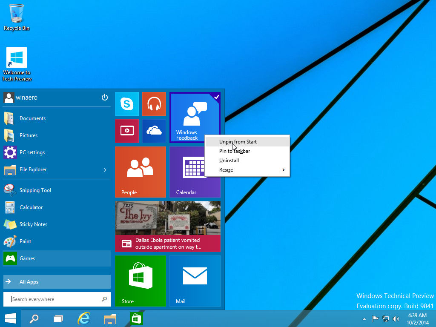The width and height of the screenshot is (436, 327).
Task: Click the Search everywhere box
Action: pos(53,299)
